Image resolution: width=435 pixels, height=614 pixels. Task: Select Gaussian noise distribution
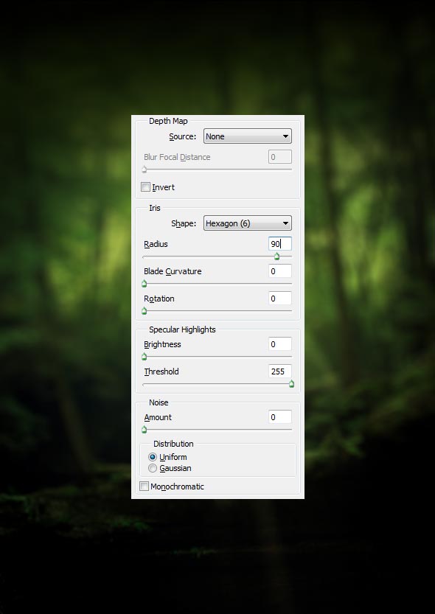(x=153, y=468)
